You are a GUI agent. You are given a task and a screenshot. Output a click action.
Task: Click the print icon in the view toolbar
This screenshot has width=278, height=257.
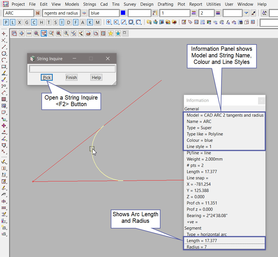[x=88, y=34]
